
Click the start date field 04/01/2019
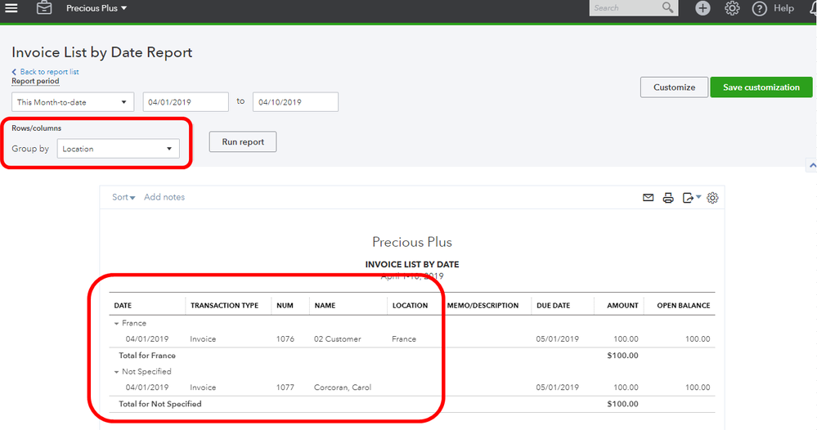186,102
